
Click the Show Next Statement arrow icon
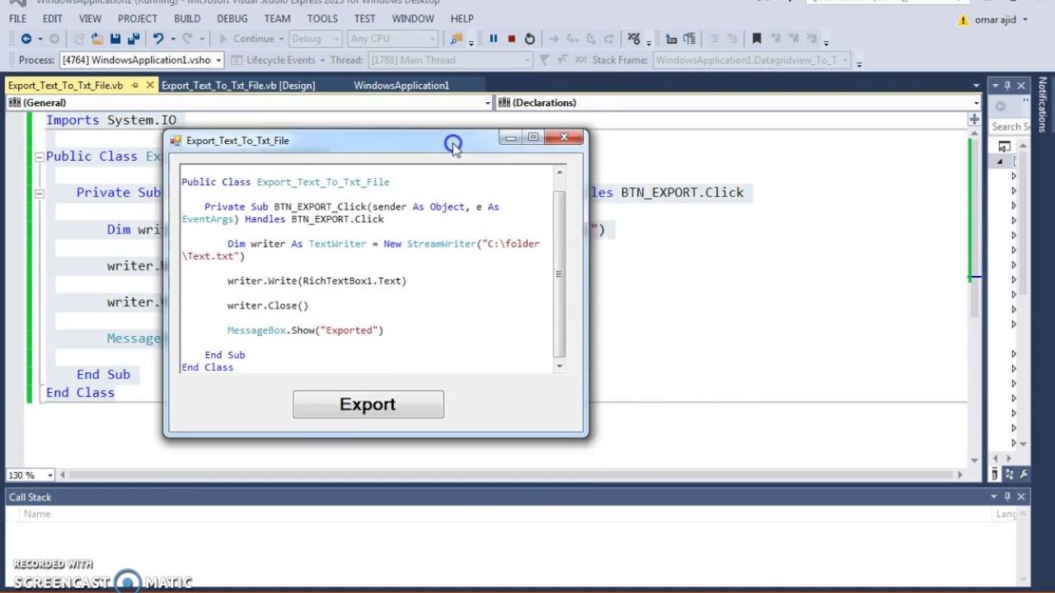tap(554, 39)
